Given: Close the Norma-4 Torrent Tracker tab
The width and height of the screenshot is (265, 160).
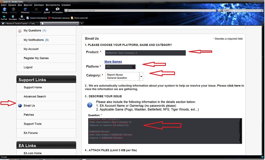Looking at the screenshot, I should click(x=37, y=24).
